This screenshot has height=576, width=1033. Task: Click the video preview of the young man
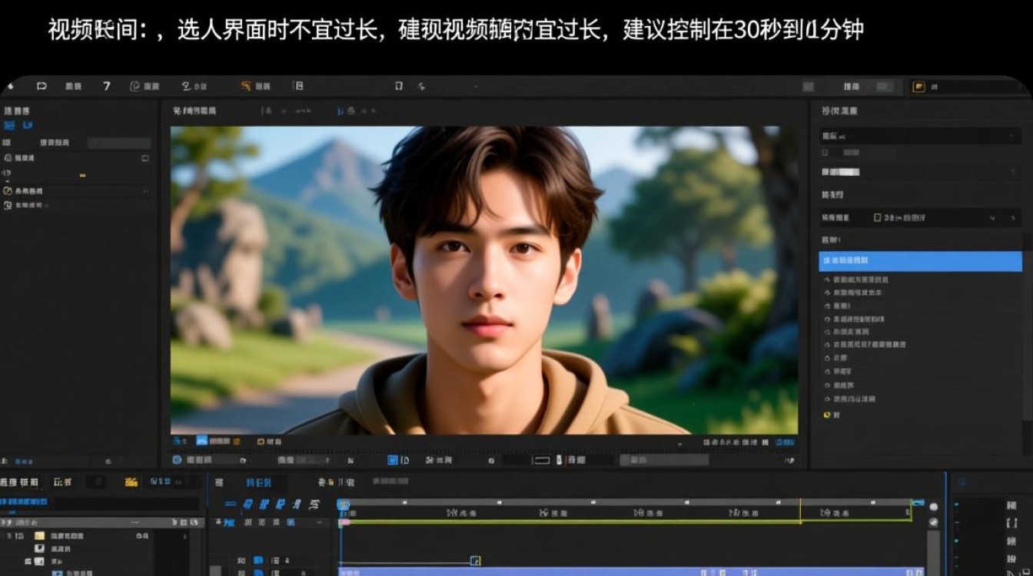(x=483, y=280)
